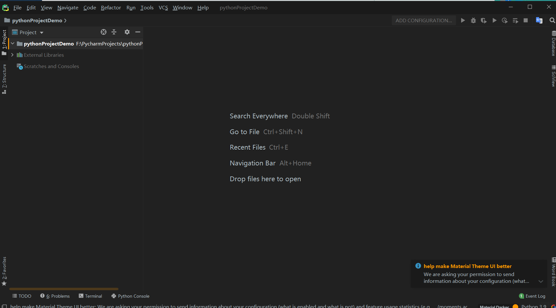Open Search Everywhere magnifier icon
The width and height of the screenshot is (556, 308).
coord(552,20)
